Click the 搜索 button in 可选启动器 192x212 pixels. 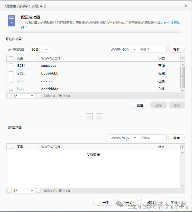point(176,49)
